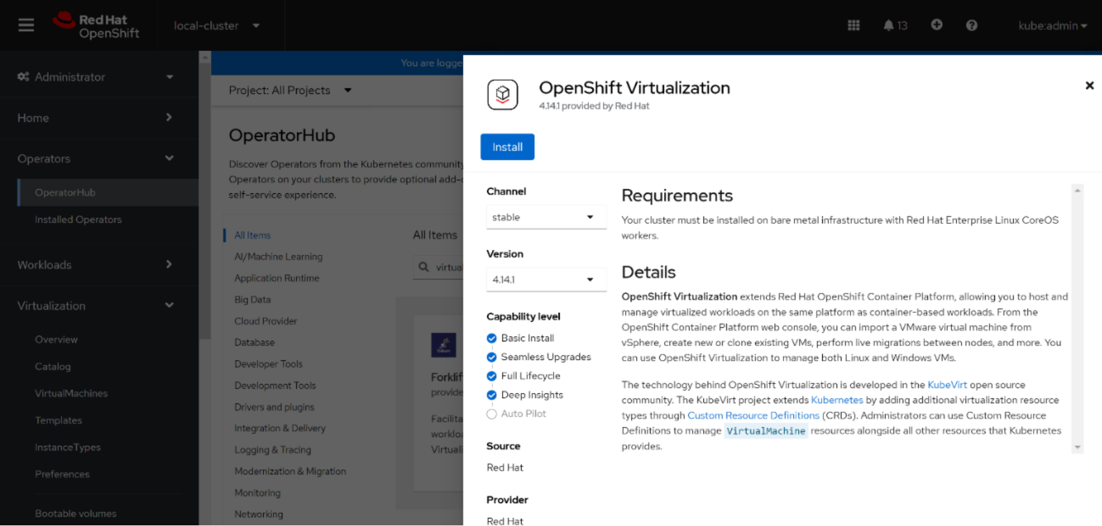Open InstanceTypes in the sidebar
The image size is (1102, 526).
click(x=68, y=448)
